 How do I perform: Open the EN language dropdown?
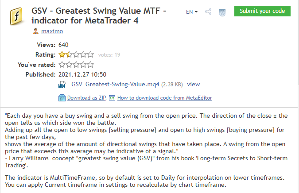click(x=192, y=12)
